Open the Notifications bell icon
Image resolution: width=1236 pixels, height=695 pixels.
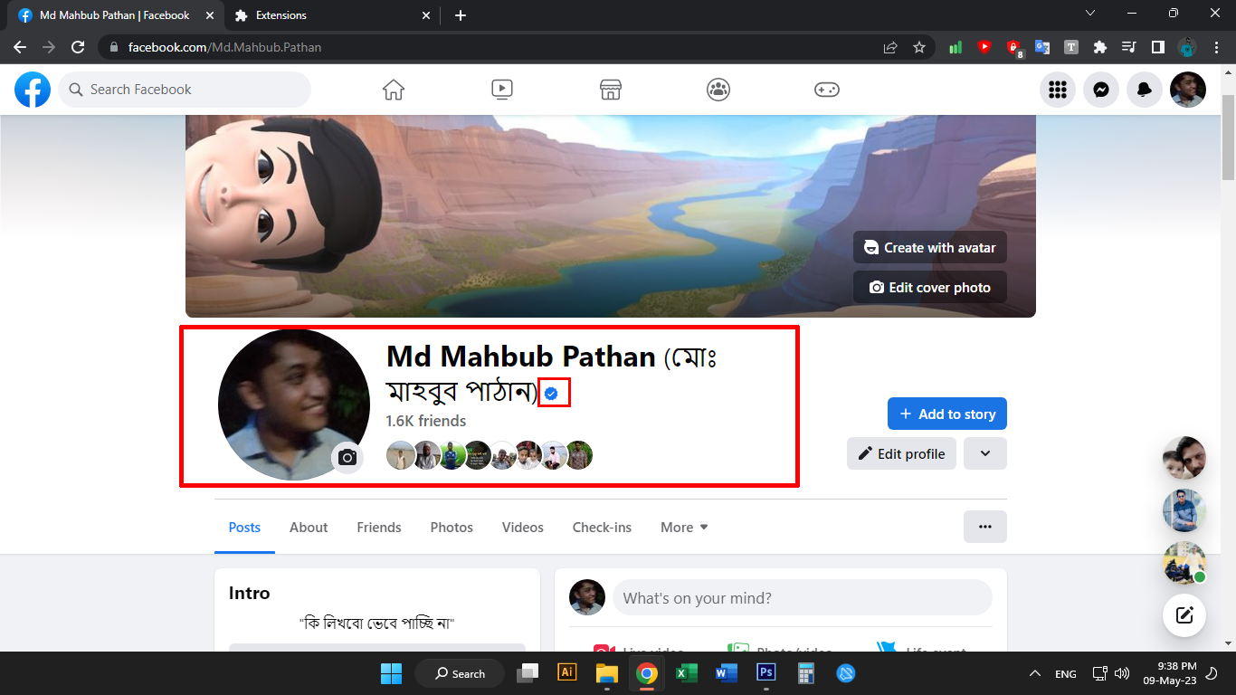(1145, 90)
